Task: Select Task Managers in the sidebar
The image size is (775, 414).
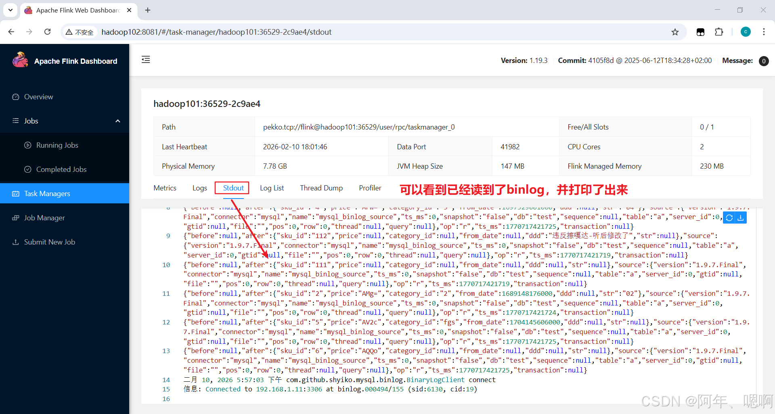Action: (65, 194)
